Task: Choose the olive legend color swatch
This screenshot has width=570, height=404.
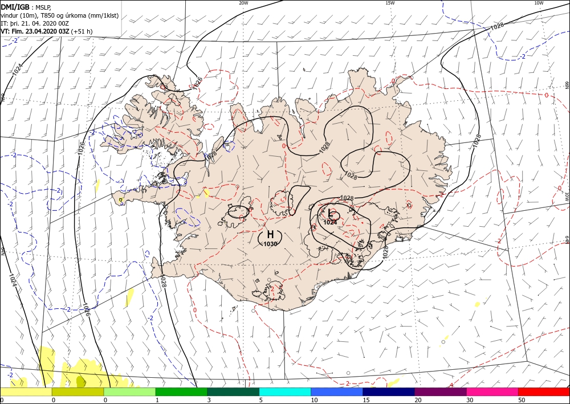Action: click(78, 391)
